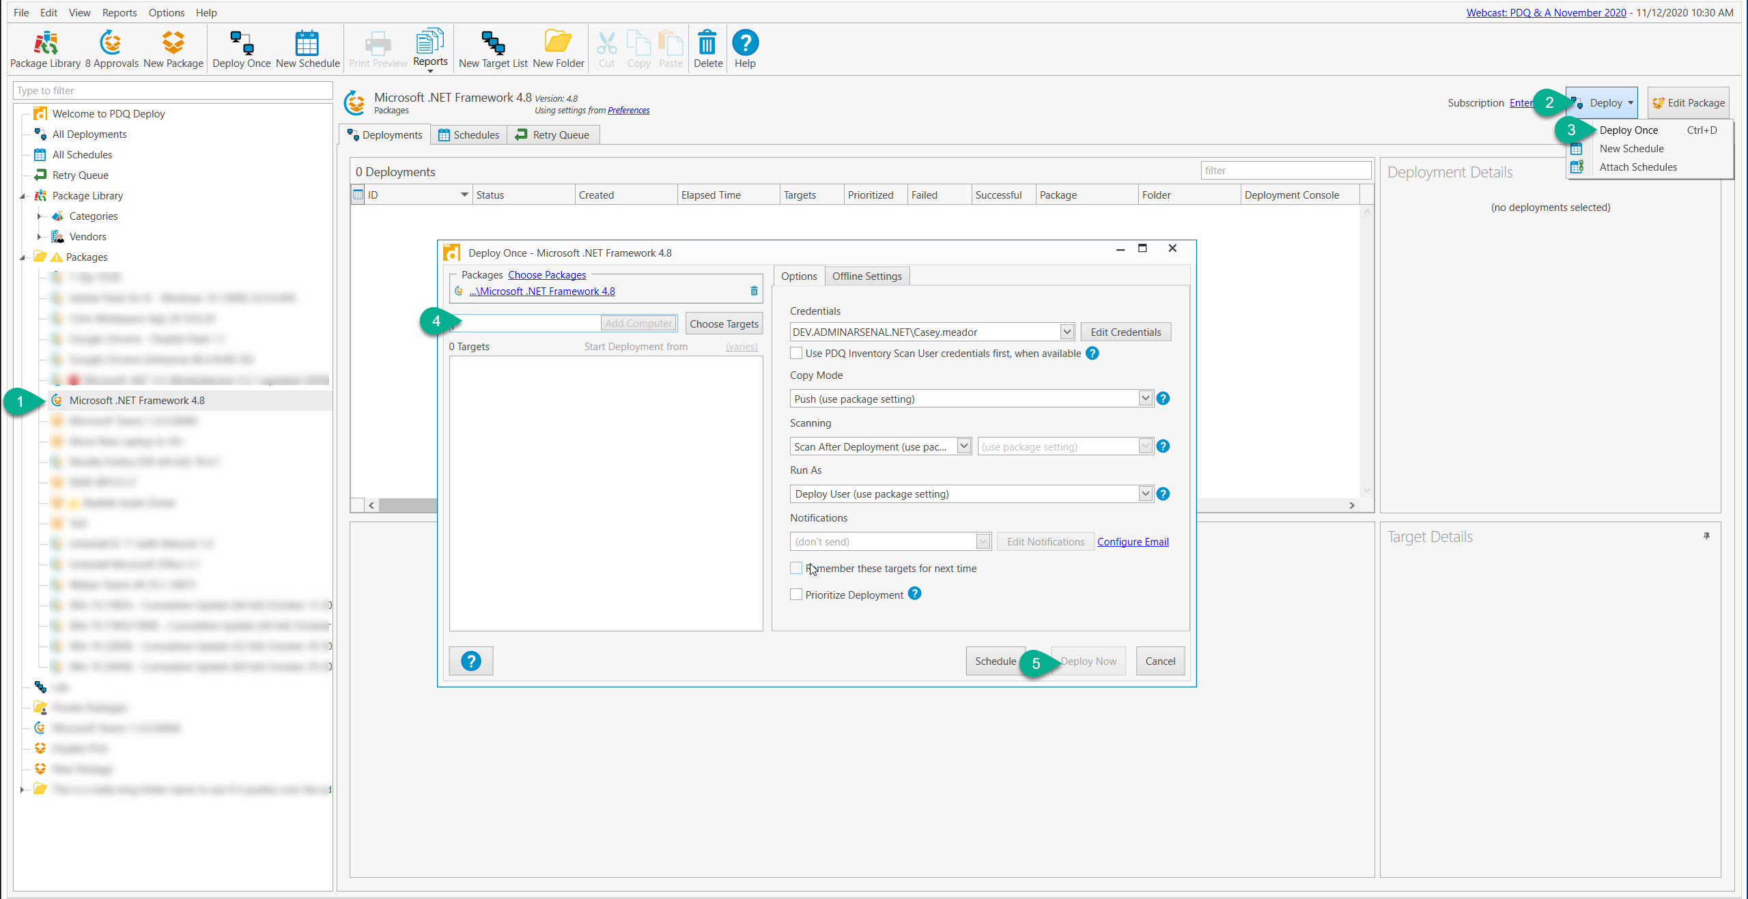Image resolution: width=1748 pixels, height=899 pixels.
Task: Open the Webcast PDQ & A link
Action: (x=1546, y=12)
